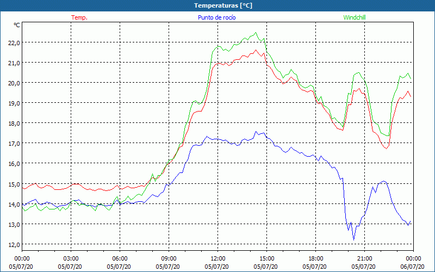Click the 18:00 time axis label
Viewport: 435px width, 272px height.
[316, 259]
